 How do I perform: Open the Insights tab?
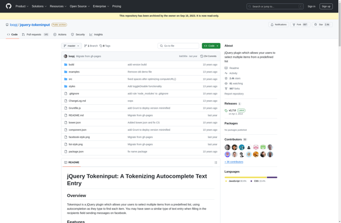point(96,35)
